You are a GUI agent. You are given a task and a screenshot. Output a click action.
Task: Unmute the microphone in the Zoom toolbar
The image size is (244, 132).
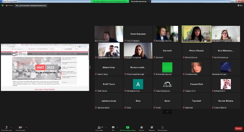coord(6,128)
